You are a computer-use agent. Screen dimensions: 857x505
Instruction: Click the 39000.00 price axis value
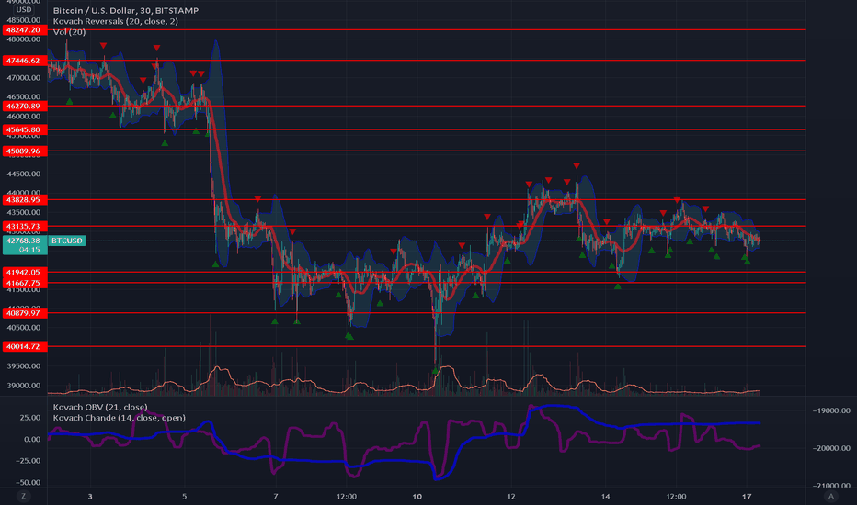(x=24, y=386)
